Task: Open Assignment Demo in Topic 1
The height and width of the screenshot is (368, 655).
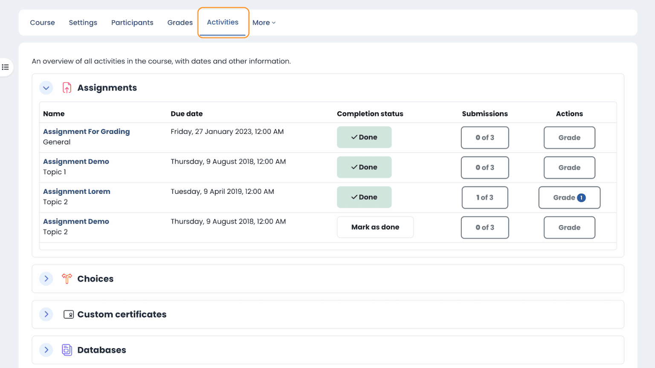Action: [76, 161]
